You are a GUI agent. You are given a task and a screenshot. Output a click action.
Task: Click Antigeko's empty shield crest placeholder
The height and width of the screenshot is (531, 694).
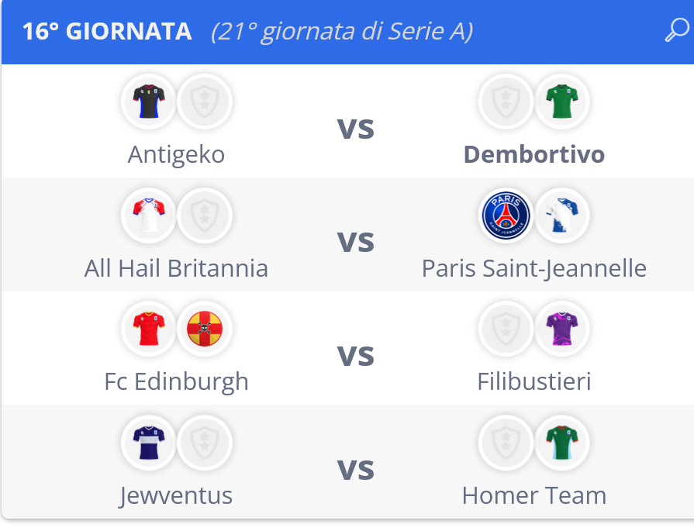click(x=205, y=102)
